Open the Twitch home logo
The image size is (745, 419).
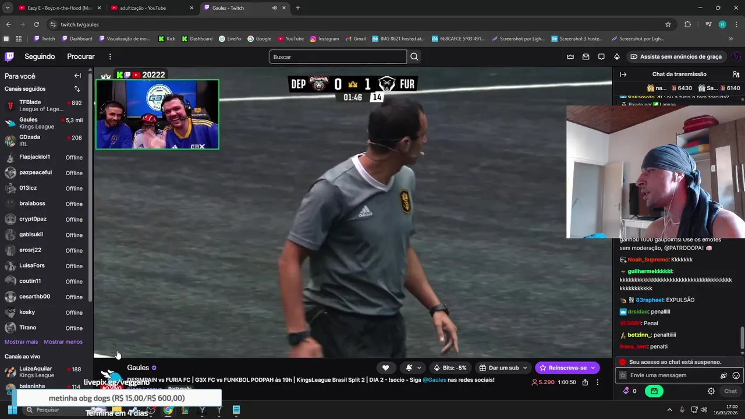[x=9, y=56]
